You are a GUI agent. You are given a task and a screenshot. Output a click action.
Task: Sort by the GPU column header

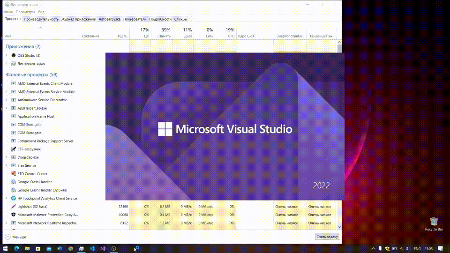tap(225, 33)
